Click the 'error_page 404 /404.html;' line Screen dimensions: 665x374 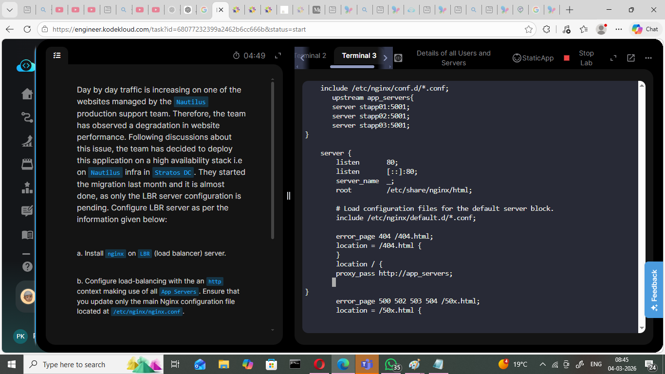(x=385, y=236)
